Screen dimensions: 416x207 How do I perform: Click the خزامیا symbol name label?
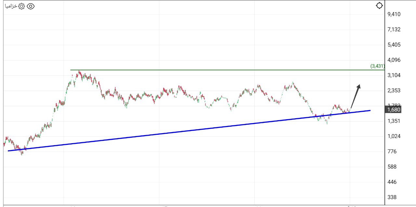click(11, 6)
